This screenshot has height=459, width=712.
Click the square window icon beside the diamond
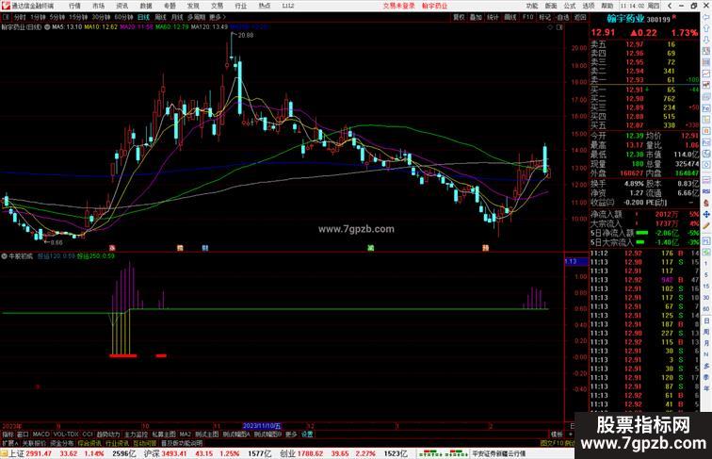[x=559, y=27]
